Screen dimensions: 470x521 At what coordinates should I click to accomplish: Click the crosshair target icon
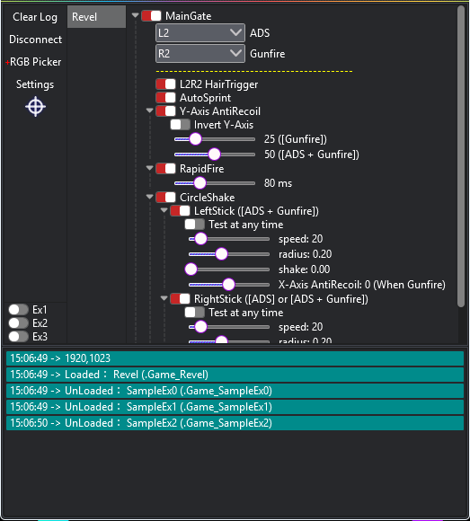pos(35,107)
